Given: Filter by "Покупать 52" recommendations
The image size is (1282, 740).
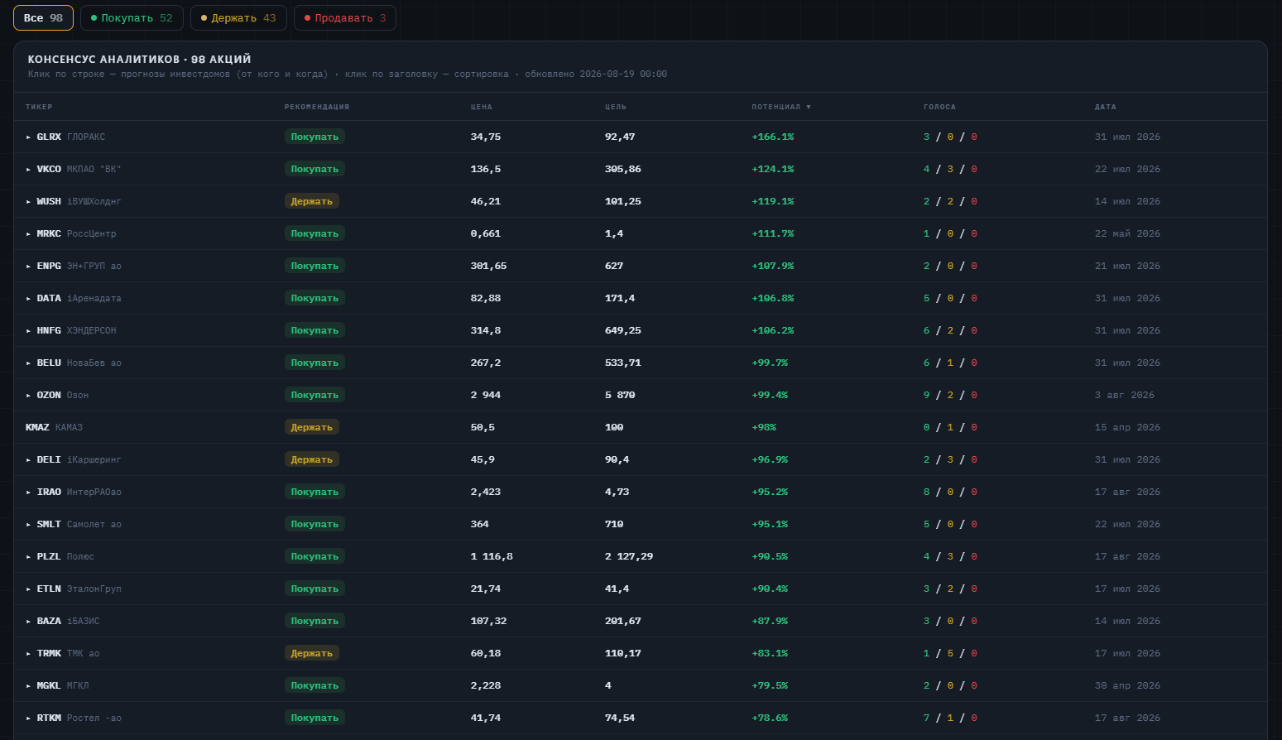Looking at the screenshot, I should click(x=132, y=18).
